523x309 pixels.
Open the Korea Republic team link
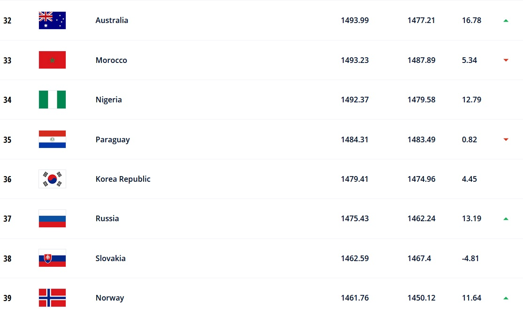pyautogui.click(x=123, y=179)
